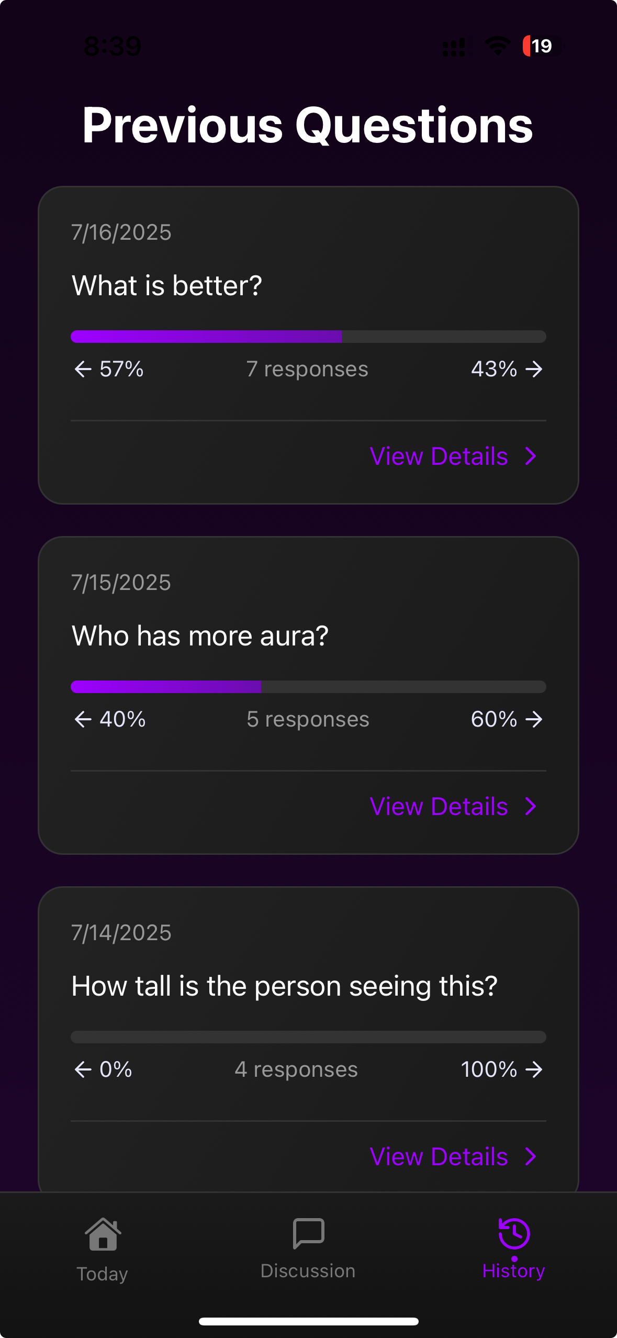Click the right arrow beside 100%
This screenshot has width=617, height=1338.
point(535,1069)
